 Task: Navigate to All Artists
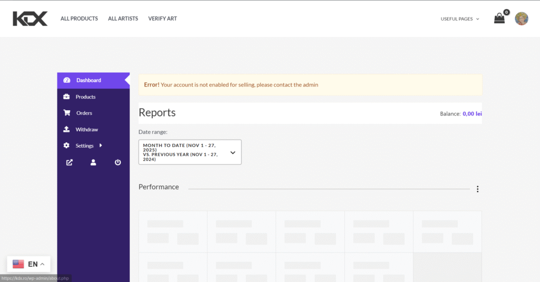(123, 18)
